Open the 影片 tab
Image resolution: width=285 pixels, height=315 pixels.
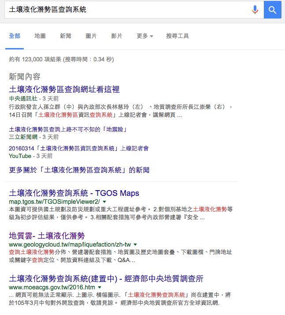click(x=117, y=36)
